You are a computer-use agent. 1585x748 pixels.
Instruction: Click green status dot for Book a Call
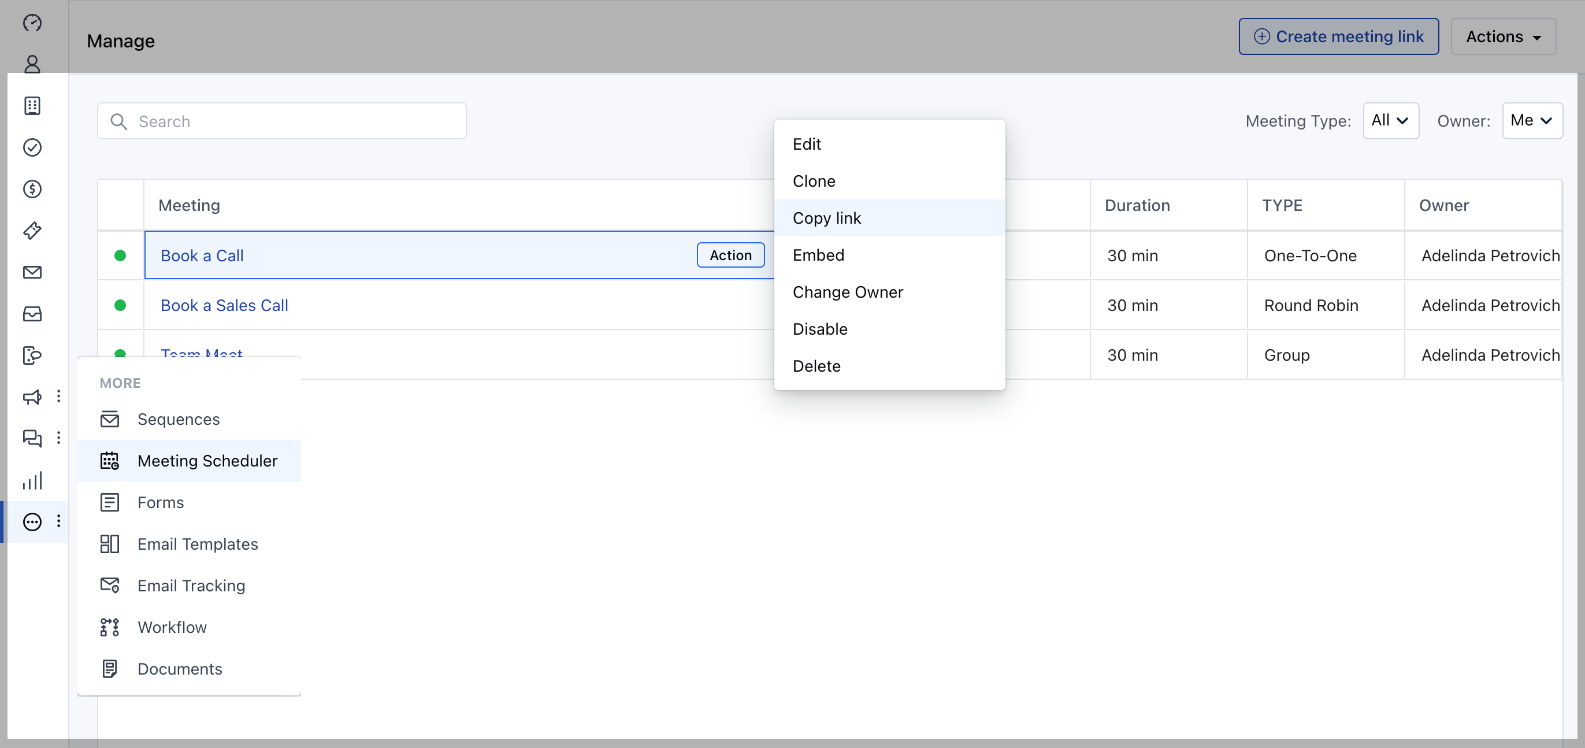pos(120,255)
